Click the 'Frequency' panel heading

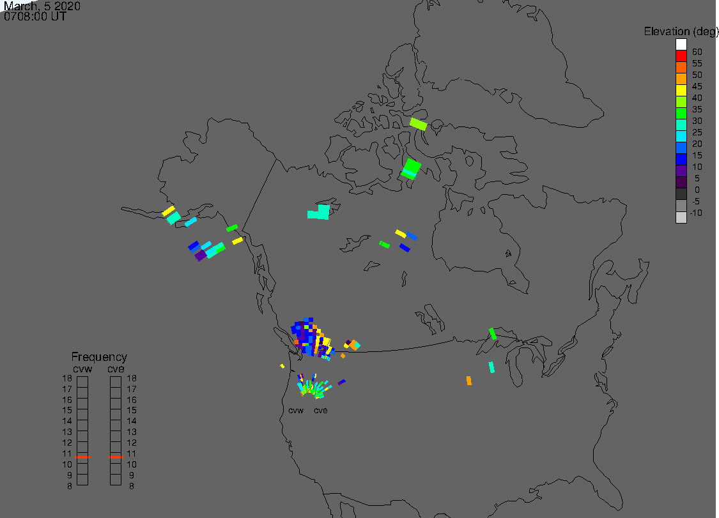tap(99, 356)
